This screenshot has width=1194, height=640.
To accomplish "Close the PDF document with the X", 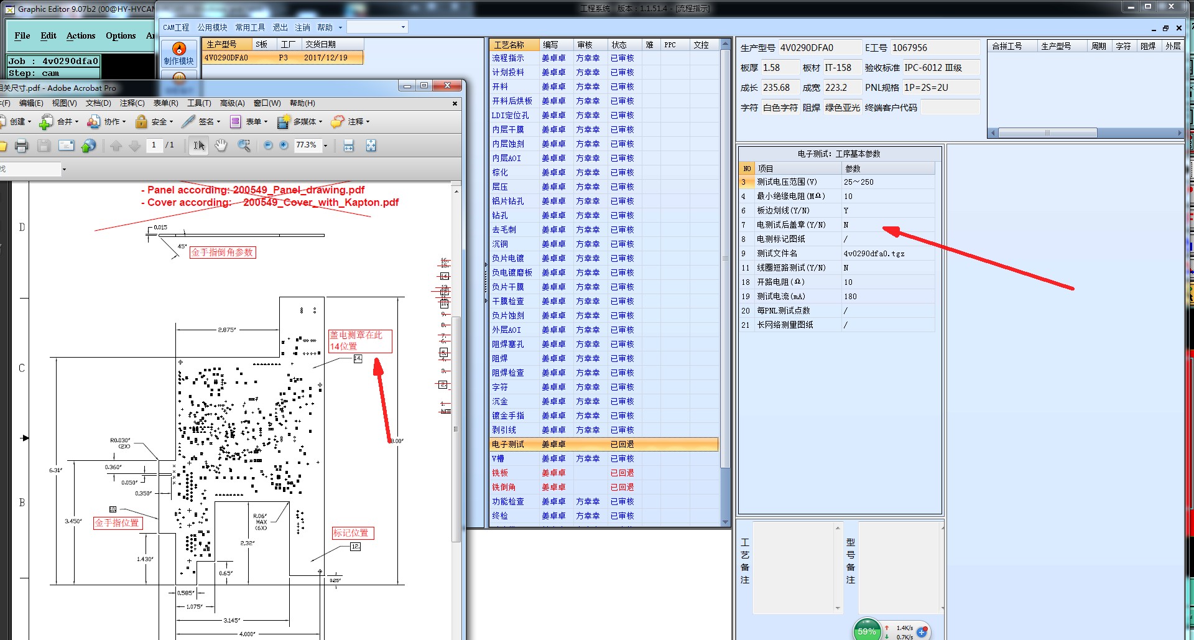I will (455, 103).
